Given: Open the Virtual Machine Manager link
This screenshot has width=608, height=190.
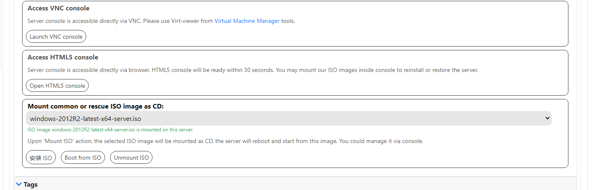Looking at the screenshot, I should 247,21.
